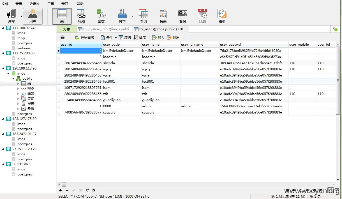
Task: Select the admin user_fullname cell
Action: pyautogui.click(x=200, y=106)
